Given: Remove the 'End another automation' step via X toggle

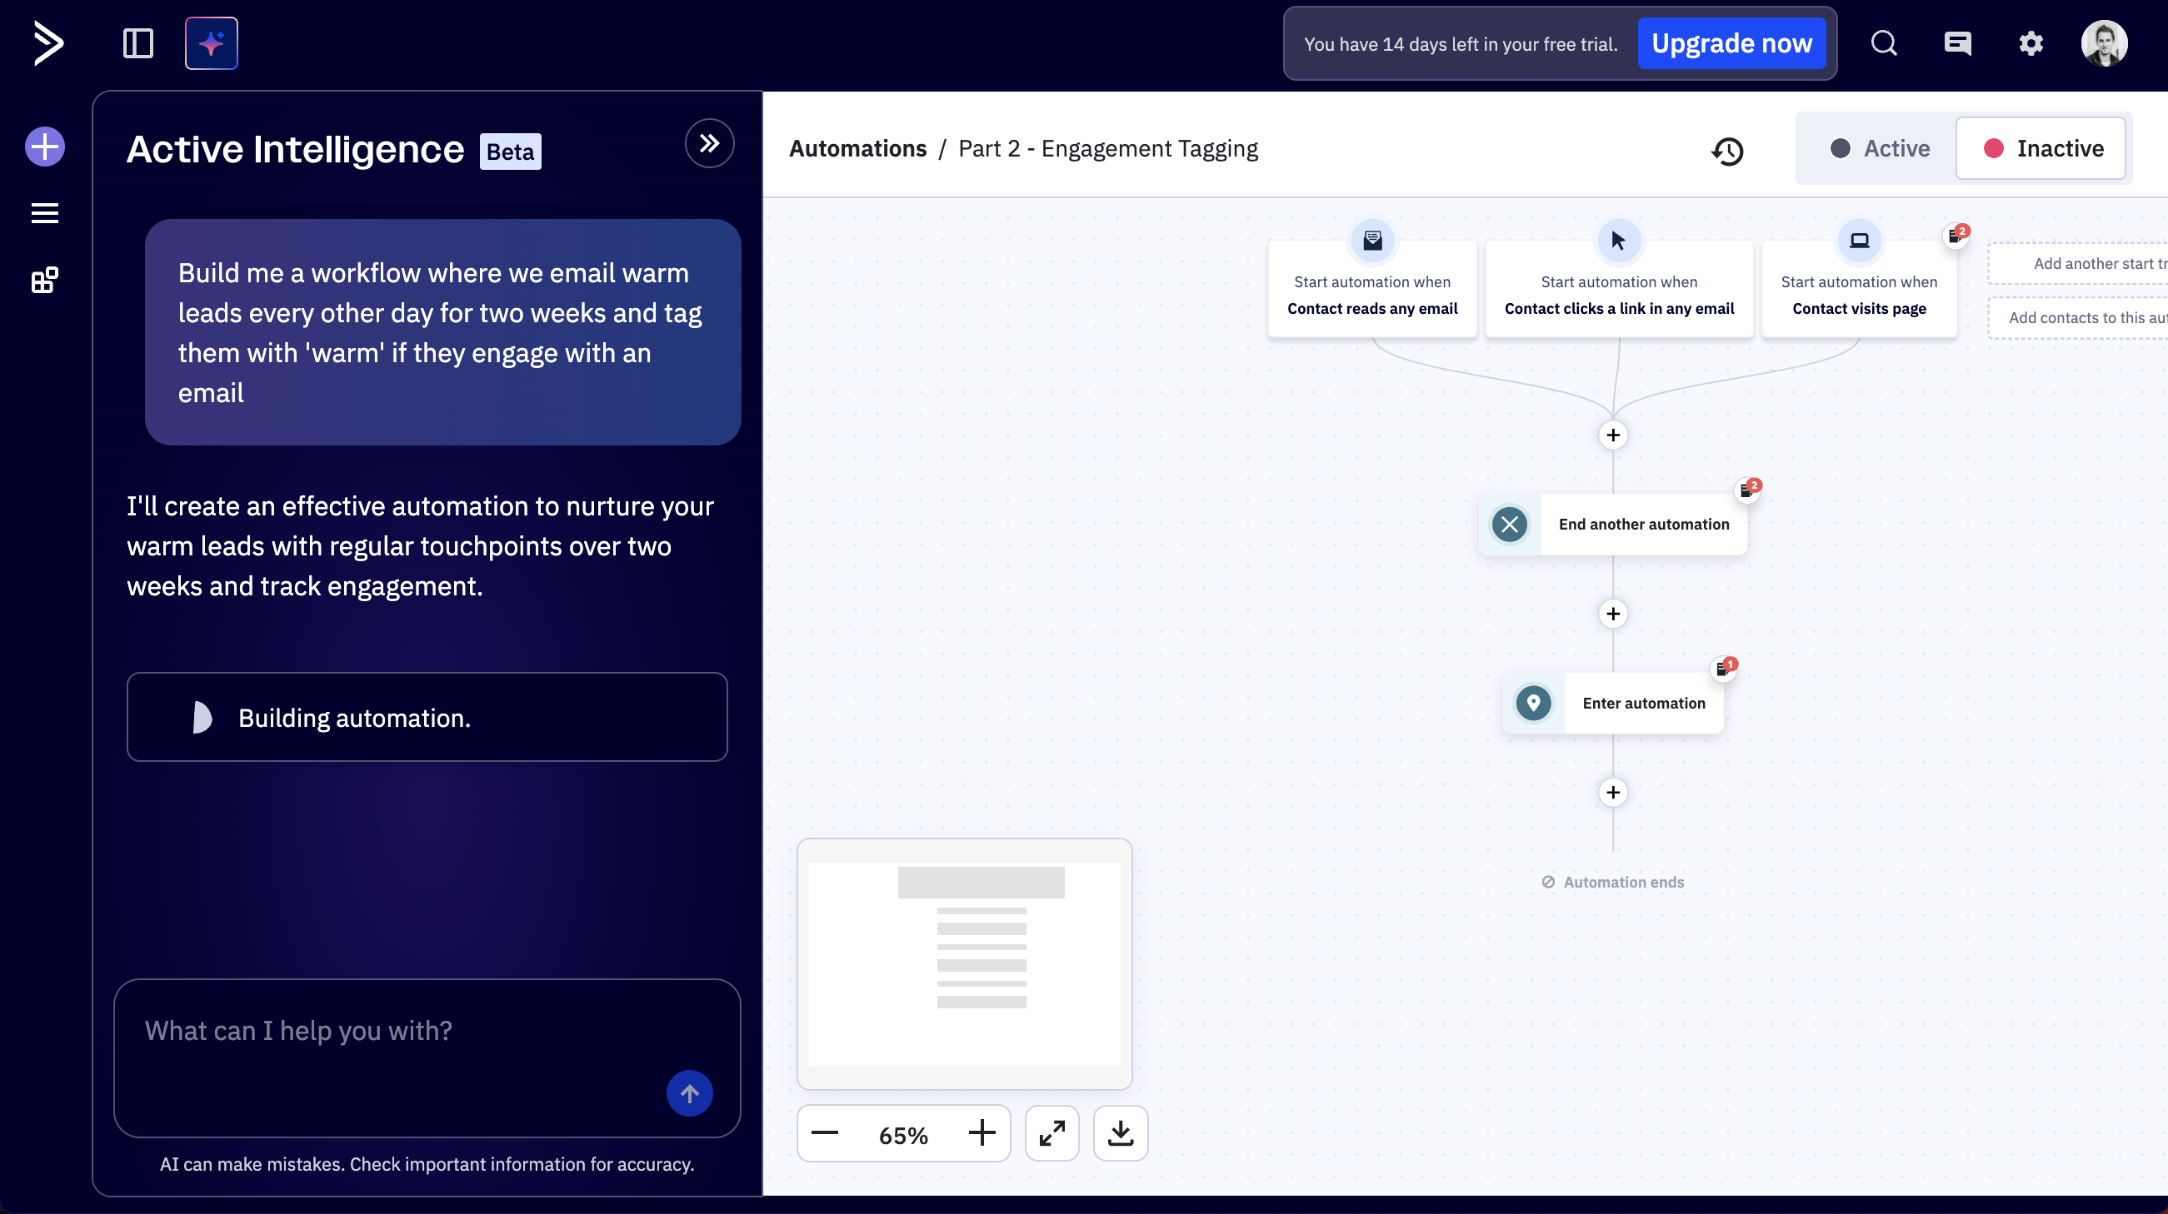Looking at the screenshot, I should tap(1509, 523).
